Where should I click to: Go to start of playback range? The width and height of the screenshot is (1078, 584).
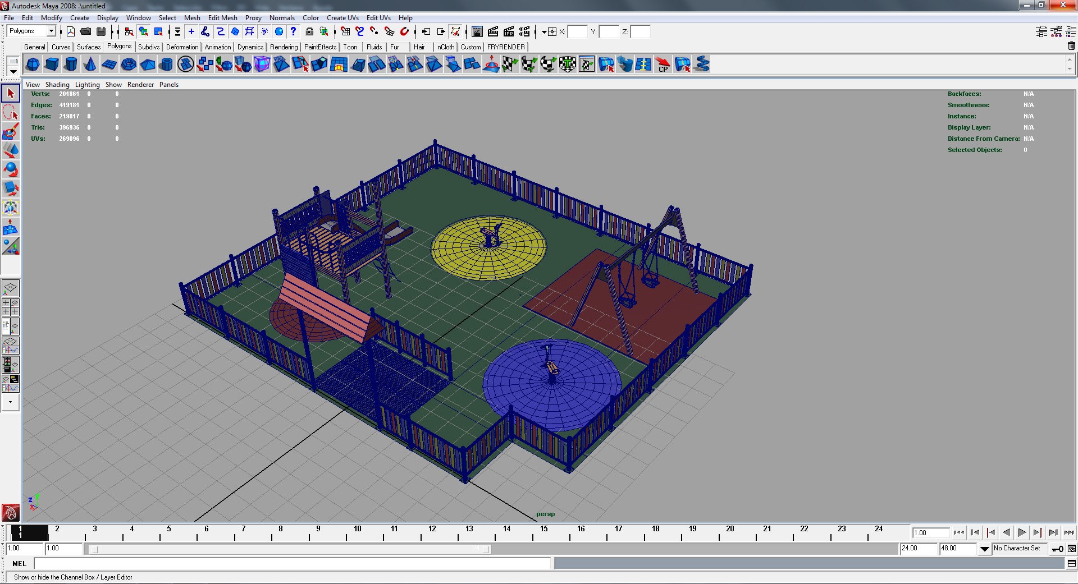pyautogui.click(x=959, y=532)
